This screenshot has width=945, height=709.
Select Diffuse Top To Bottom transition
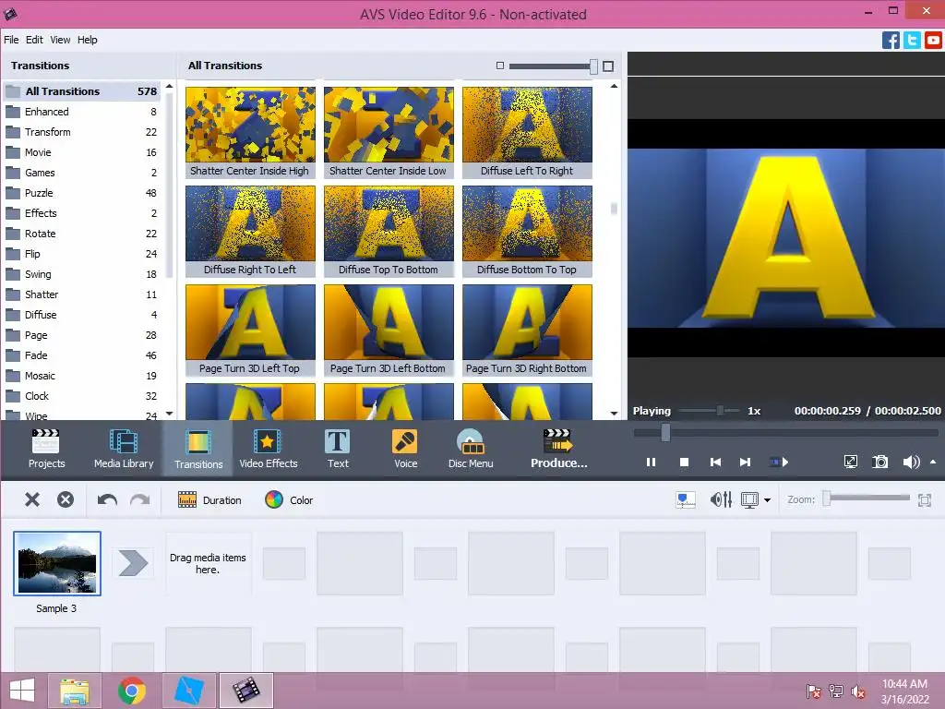389,232
